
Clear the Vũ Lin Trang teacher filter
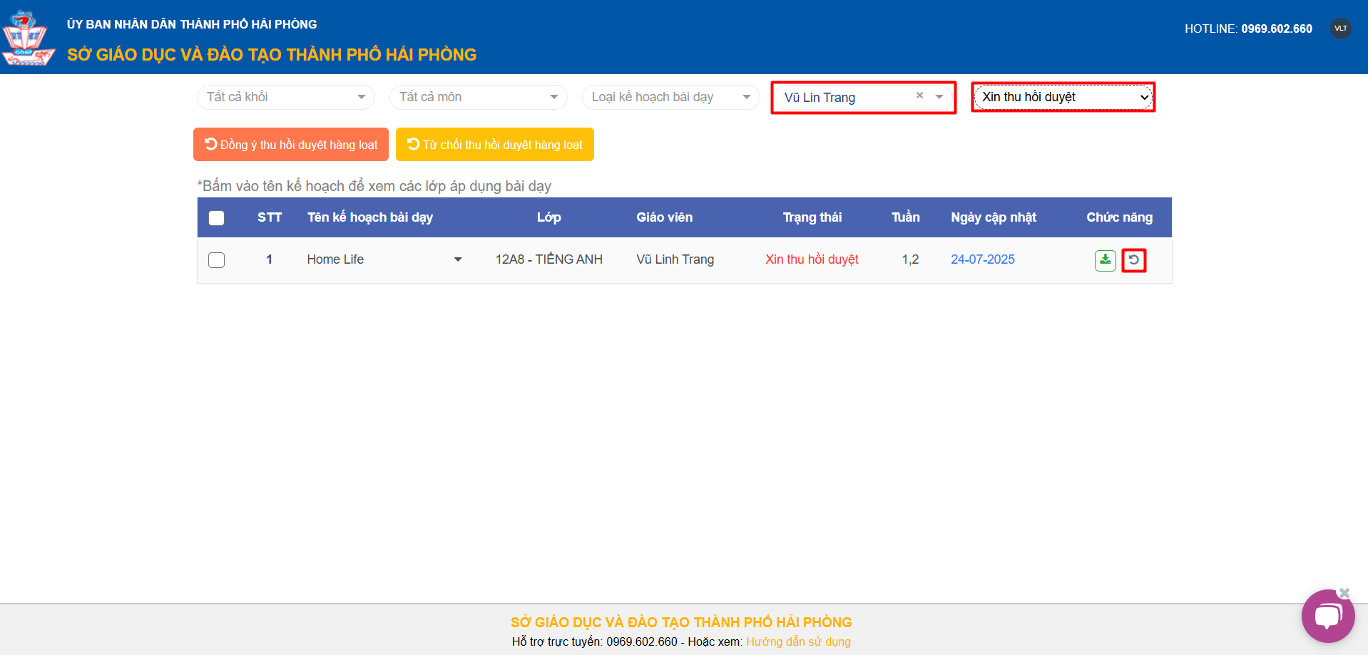click(x=919, y=96)
